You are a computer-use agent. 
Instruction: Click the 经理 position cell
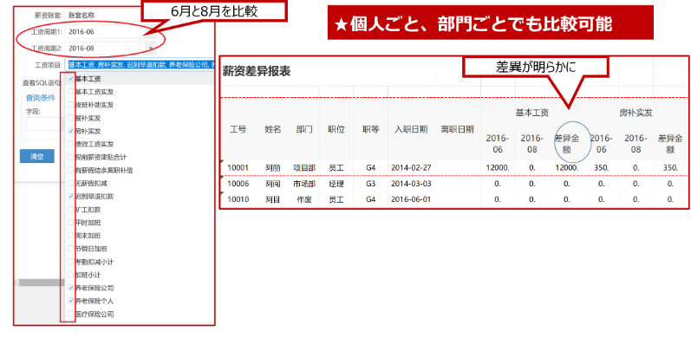336,184
